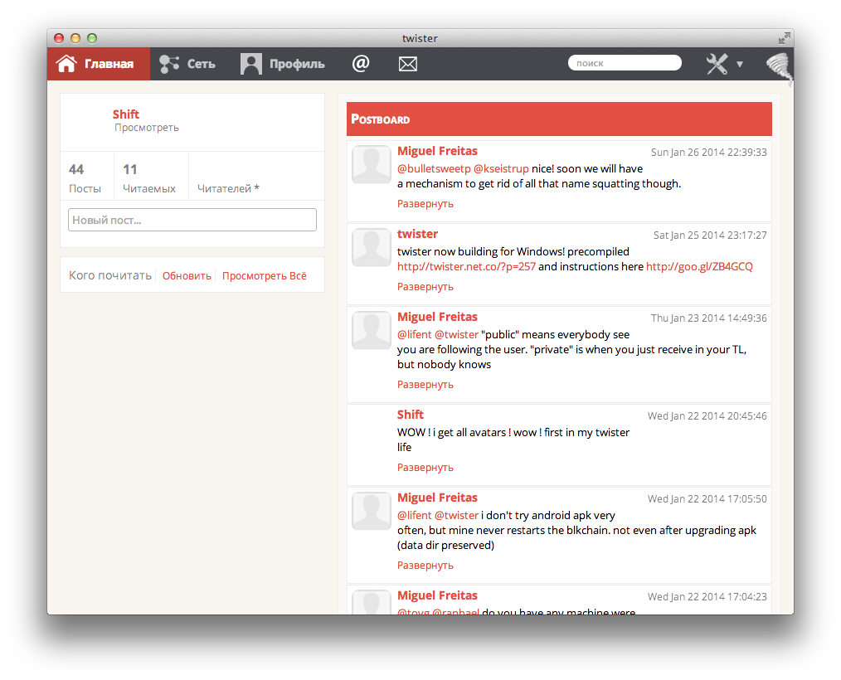Click the Кого почитать heading
Image resolution: width=841 pixels, height=680 pixels.
(110, 275)
